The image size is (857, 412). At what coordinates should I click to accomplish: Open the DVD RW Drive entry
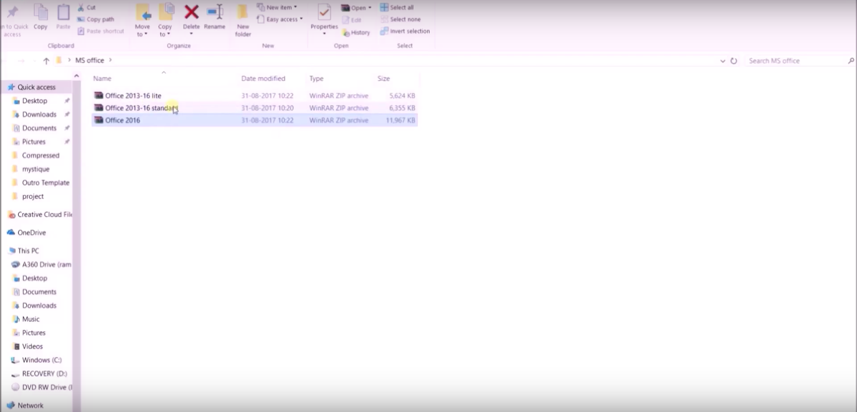coord(47,387)
